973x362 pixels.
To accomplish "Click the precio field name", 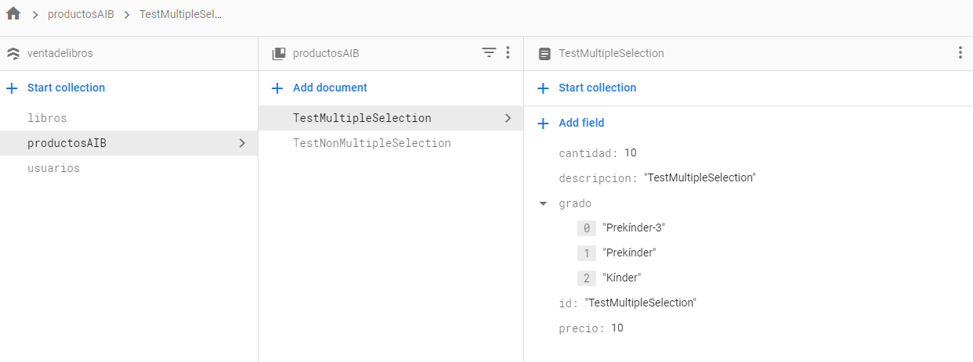I will 582,328.
